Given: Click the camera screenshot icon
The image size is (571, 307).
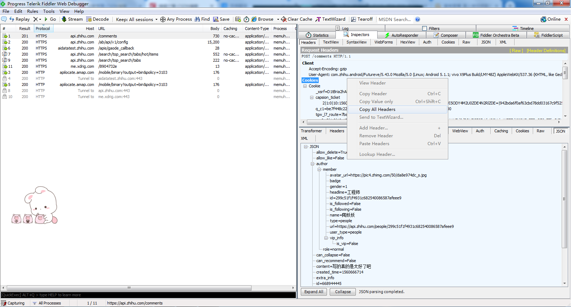Looking at the screenshot, I should click(238, 19).
